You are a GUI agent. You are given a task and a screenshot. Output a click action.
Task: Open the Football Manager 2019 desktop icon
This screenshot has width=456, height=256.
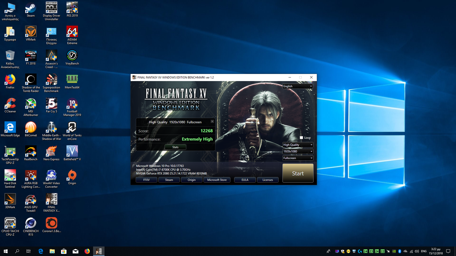[x=72, y=107]
